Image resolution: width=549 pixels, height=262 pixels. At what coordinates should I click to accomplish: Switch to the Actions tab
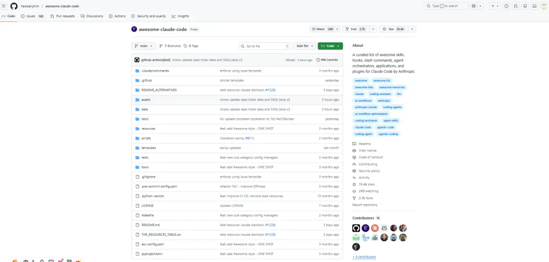click(x=117, y=16)
